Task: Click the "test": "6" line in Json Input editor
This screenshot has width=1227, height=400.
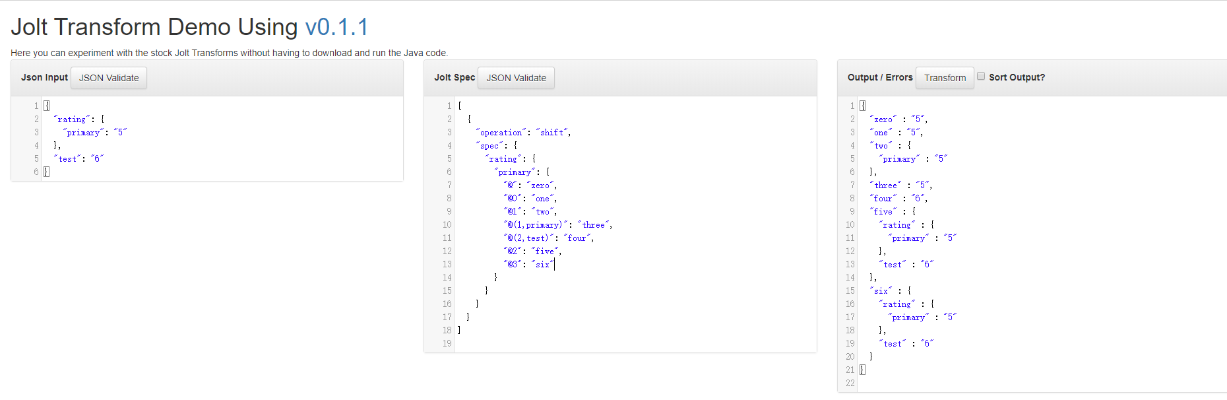Action: point(79,158)
